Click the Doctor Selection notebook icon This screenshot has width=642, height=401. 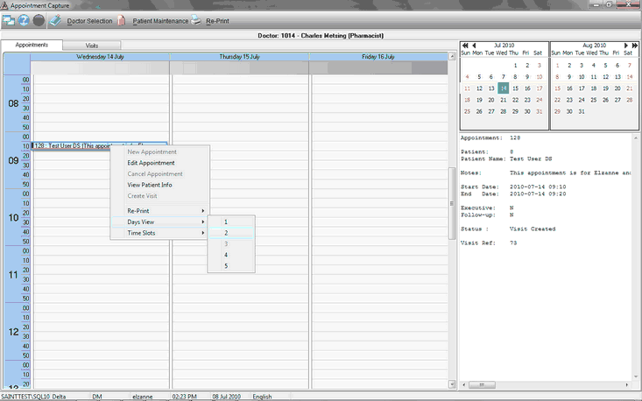coord(55,20)
